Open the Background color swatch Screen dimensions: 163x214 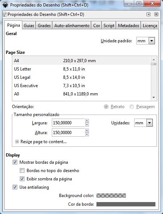coord(111,196)
